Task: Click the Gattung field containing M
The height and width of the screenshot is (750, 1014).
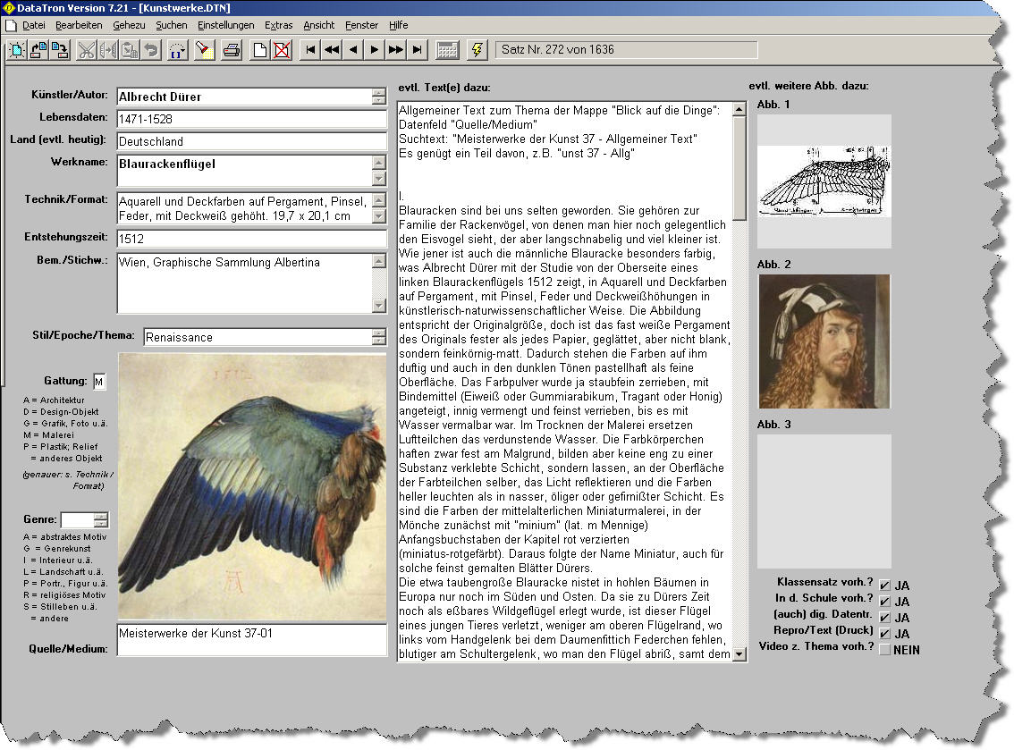Action: [99, 382]
